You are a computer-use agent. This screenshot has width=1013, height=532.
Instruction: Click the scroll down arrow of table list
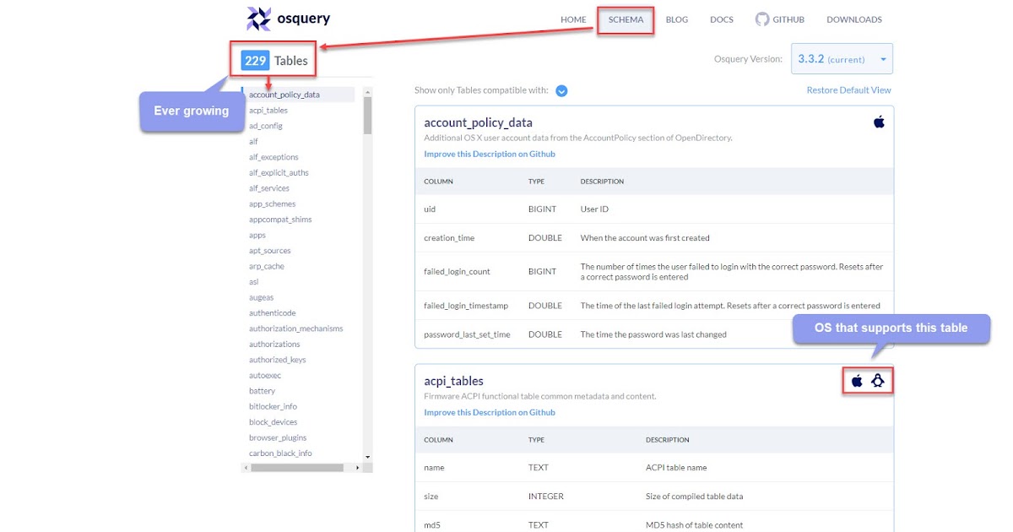click(368, 457)
